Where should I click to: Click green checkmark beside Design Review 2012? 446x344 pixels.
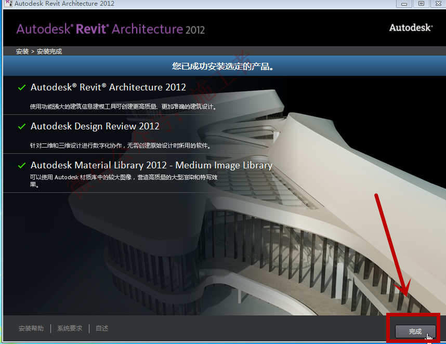(x=22, y=126)
